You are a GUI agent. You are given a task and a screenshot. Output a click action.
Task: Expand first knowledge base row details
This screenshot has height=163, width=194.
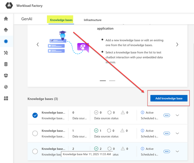point(177,115)
